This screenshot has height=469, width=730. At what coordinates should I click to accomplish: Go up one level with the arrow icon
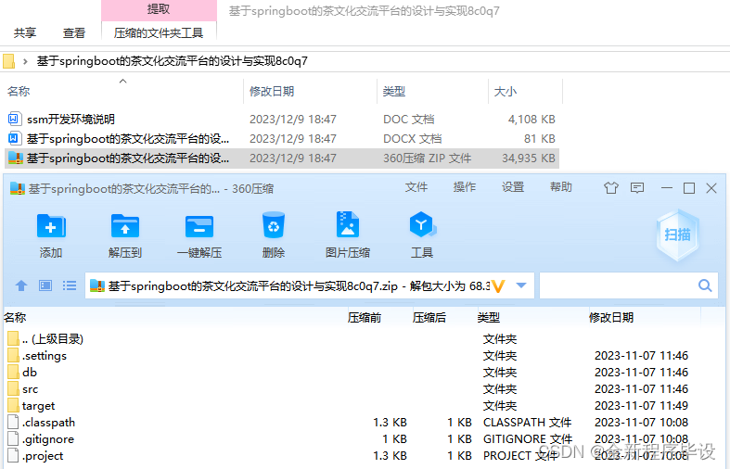21,285
